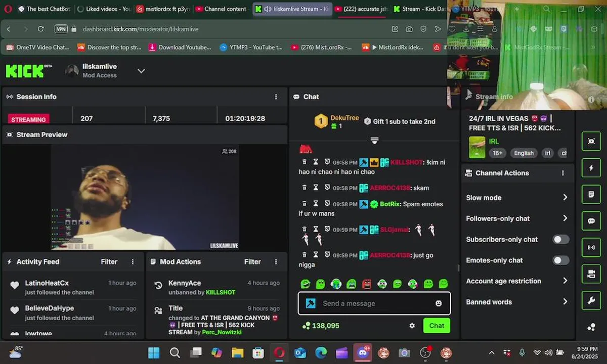607x364 pixels.
Task: Click KIILLSHOT's name in Mod Actions entry
Action: click(x=221, y=292)
